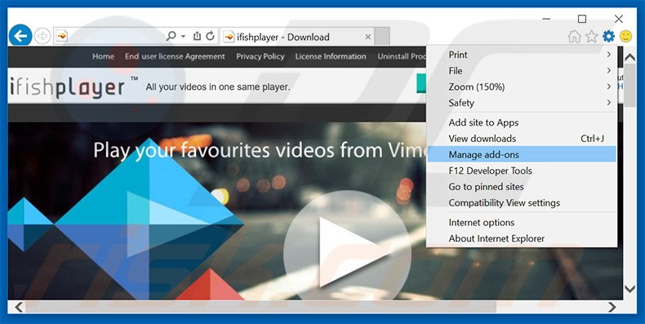The width and height of the screenshot is (645, 324).
Task: Choose Add site to Apps
Action: pyautogui.click(x=522, y=122)
